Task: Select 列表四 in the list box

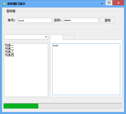Action: click(9, 55)
